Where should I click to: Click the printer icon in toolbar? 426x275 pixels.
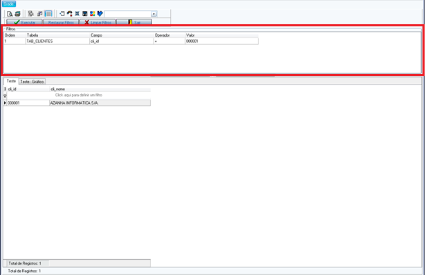pyautogui.click(x=18, y=14)
